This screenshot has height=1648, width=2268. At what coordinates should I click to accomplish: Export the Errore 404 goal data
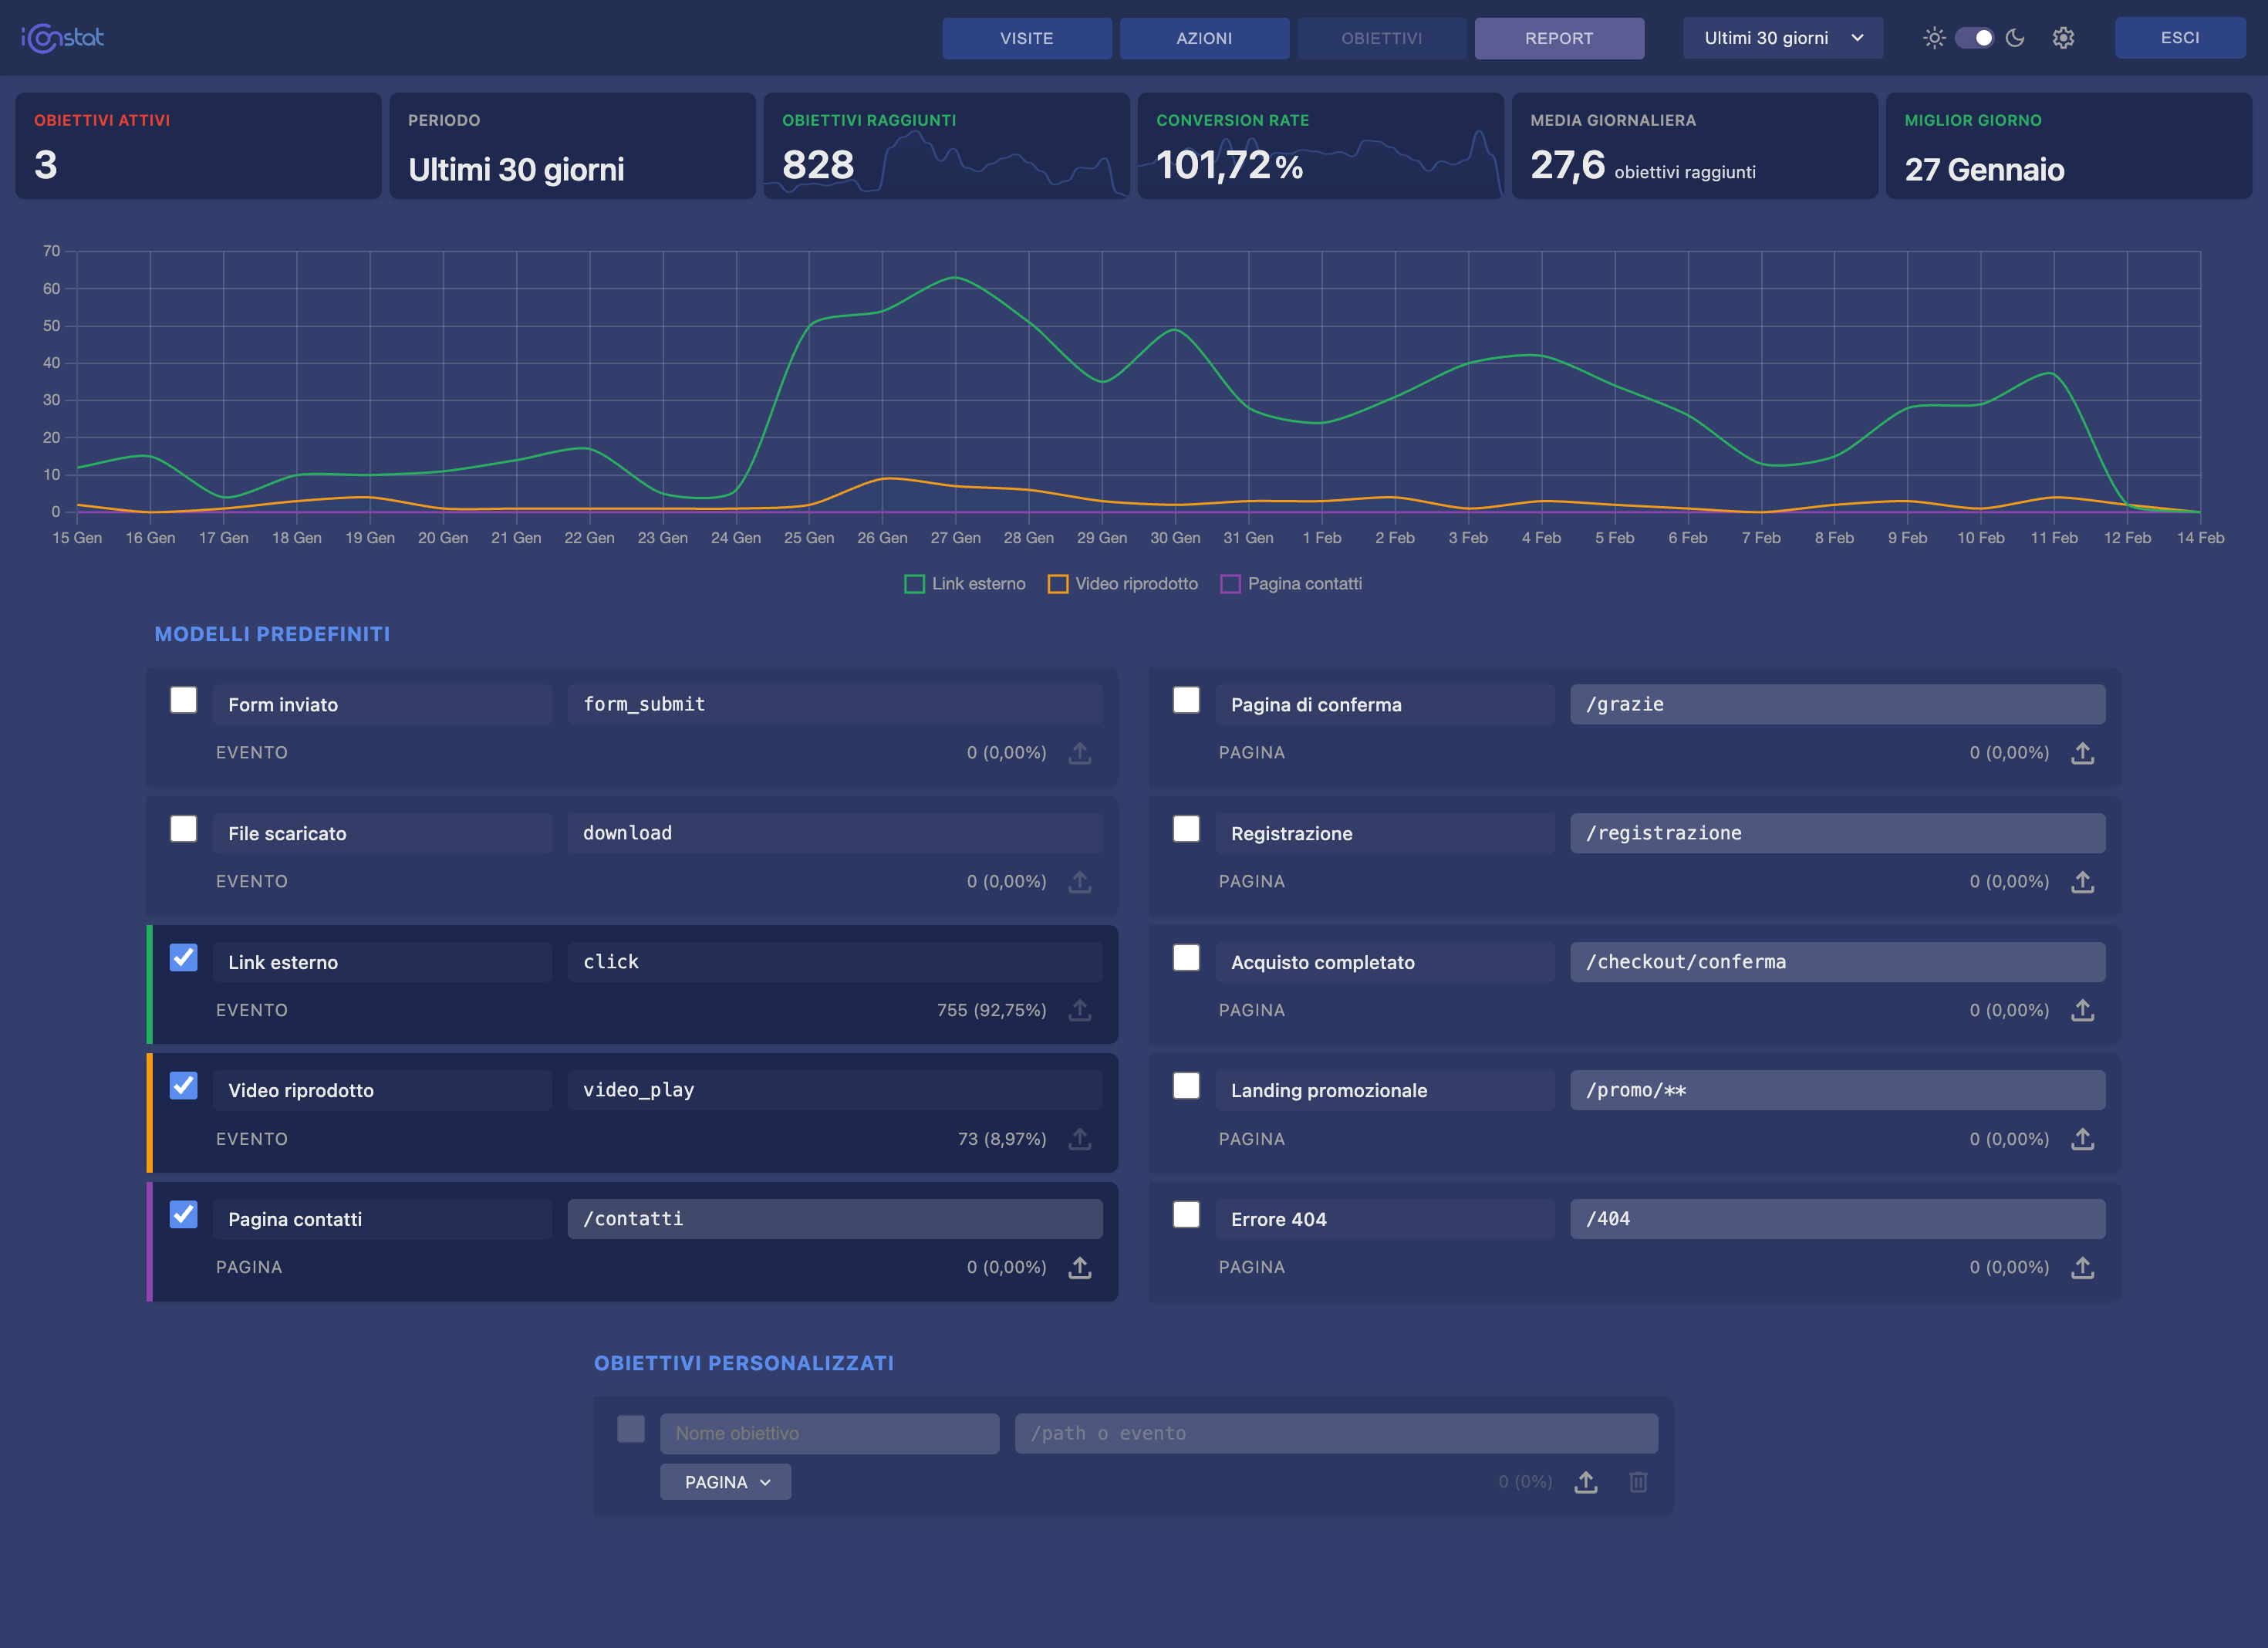(2084, 1267)
